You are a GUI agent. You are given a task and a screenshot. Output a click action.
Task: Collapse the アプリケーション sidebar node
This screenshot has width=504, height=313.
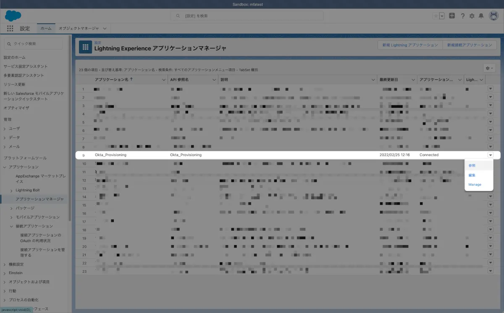(x=5, y=167)
